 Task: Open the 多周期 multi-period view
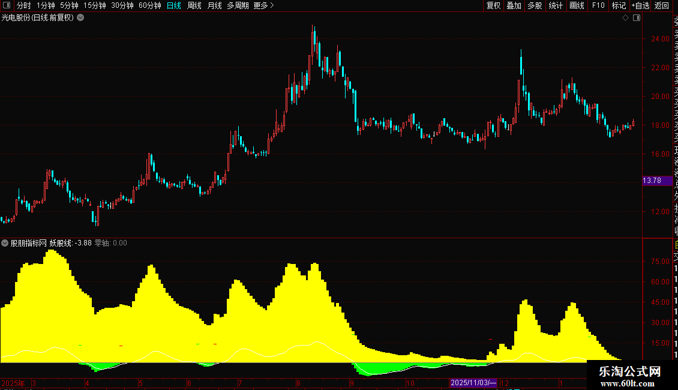pos(238,5)
